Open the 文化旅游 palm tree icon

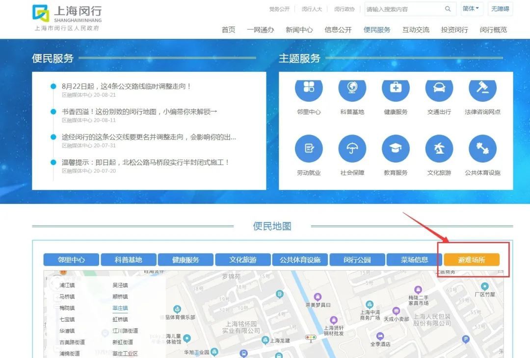[439, 148]
